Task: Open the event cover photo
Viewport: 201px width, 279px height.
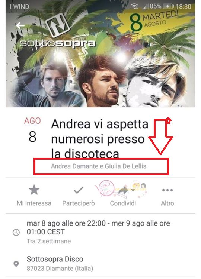Action: (x=100, y=53)
